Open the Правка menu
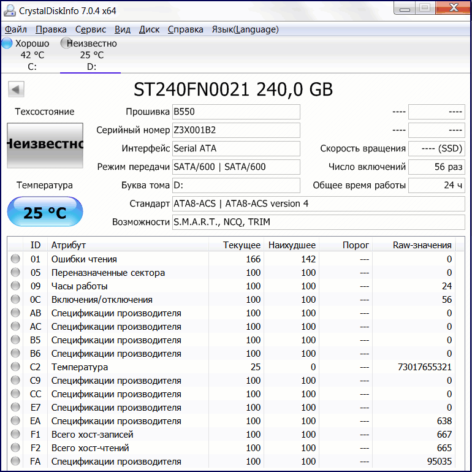 coord(51,29)
